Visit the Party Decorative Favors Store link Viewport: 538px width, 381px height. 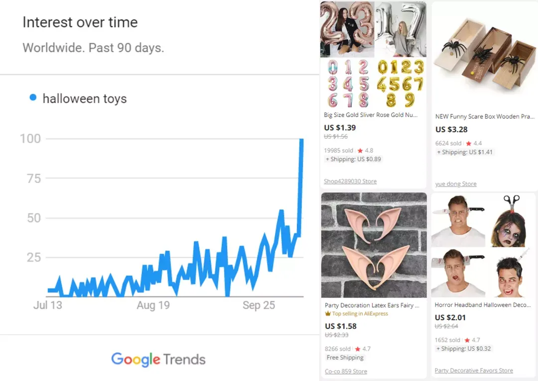tap(474, 371)
